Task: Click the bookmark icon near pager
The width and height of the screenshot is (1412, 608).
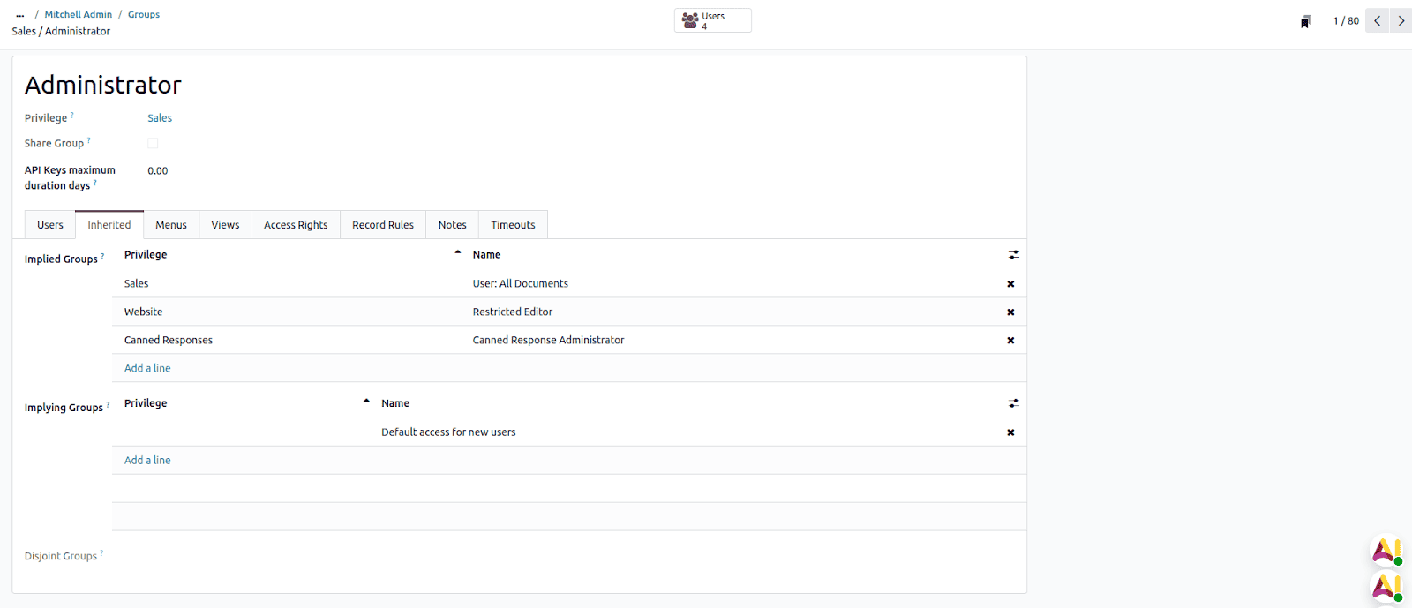Action: [1305, 21]
